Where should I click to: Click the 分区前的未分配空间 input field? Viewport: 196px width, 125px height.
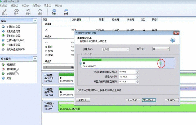click(127, 72)
